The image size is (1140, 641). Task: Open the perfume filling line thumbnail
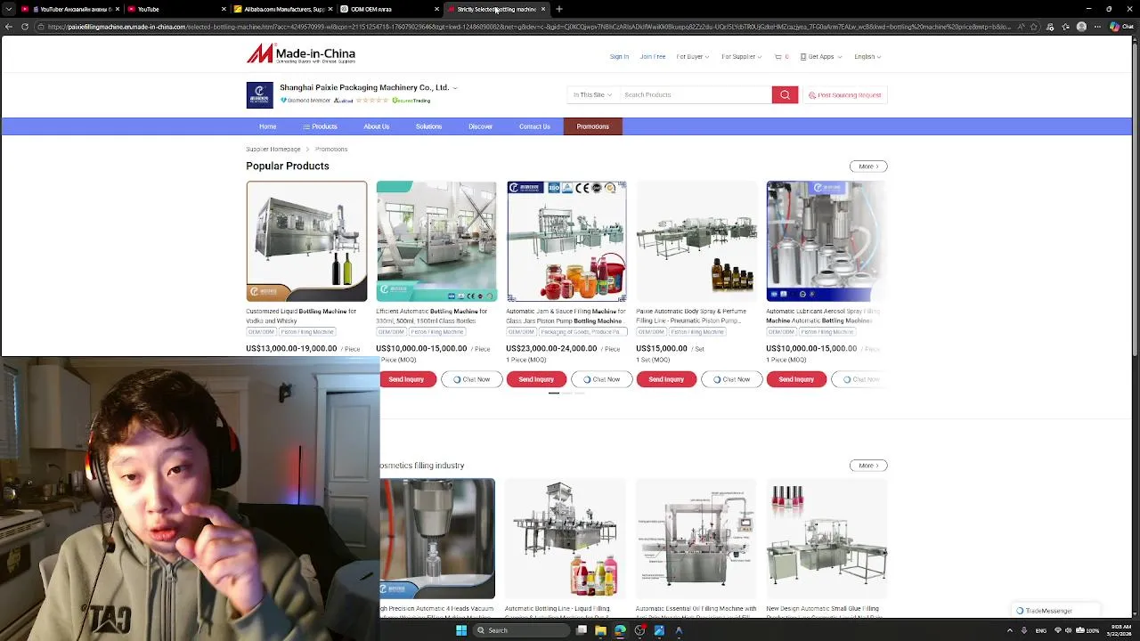[x=696, y=241]
